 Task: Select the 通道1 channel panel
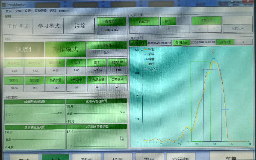pyautogui.click(x=24, y=50)
